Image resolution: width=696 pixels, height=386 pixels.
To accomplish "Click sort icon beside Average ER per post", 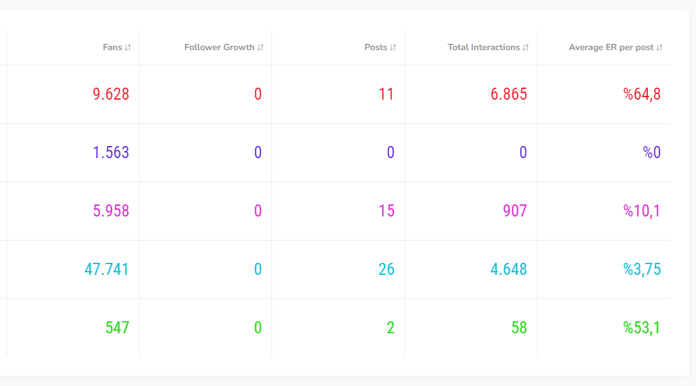I will [x=659, y=48].
